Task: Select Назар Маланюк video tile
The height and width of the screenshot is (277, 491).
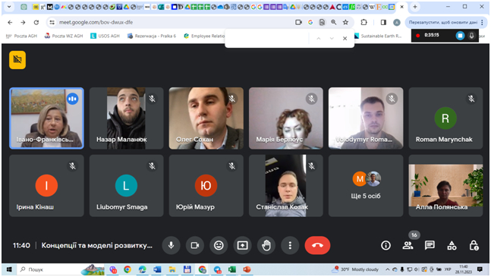Action: [x=127, y=118]
